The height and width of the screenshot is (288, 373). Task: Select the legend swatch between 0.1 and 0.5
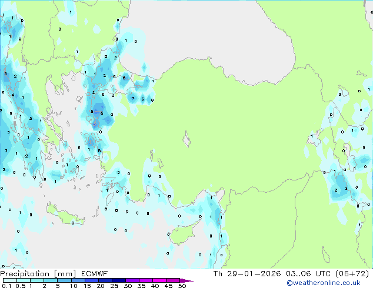pyautogui.click(x=10, y=280)
